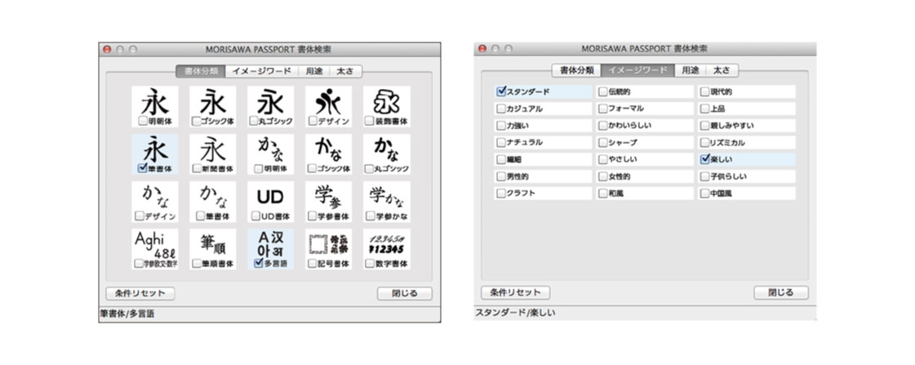The height and width of the screenshot is (365, 915).
Task: Enable the 力強い checkbox
Action: point(500,126)
